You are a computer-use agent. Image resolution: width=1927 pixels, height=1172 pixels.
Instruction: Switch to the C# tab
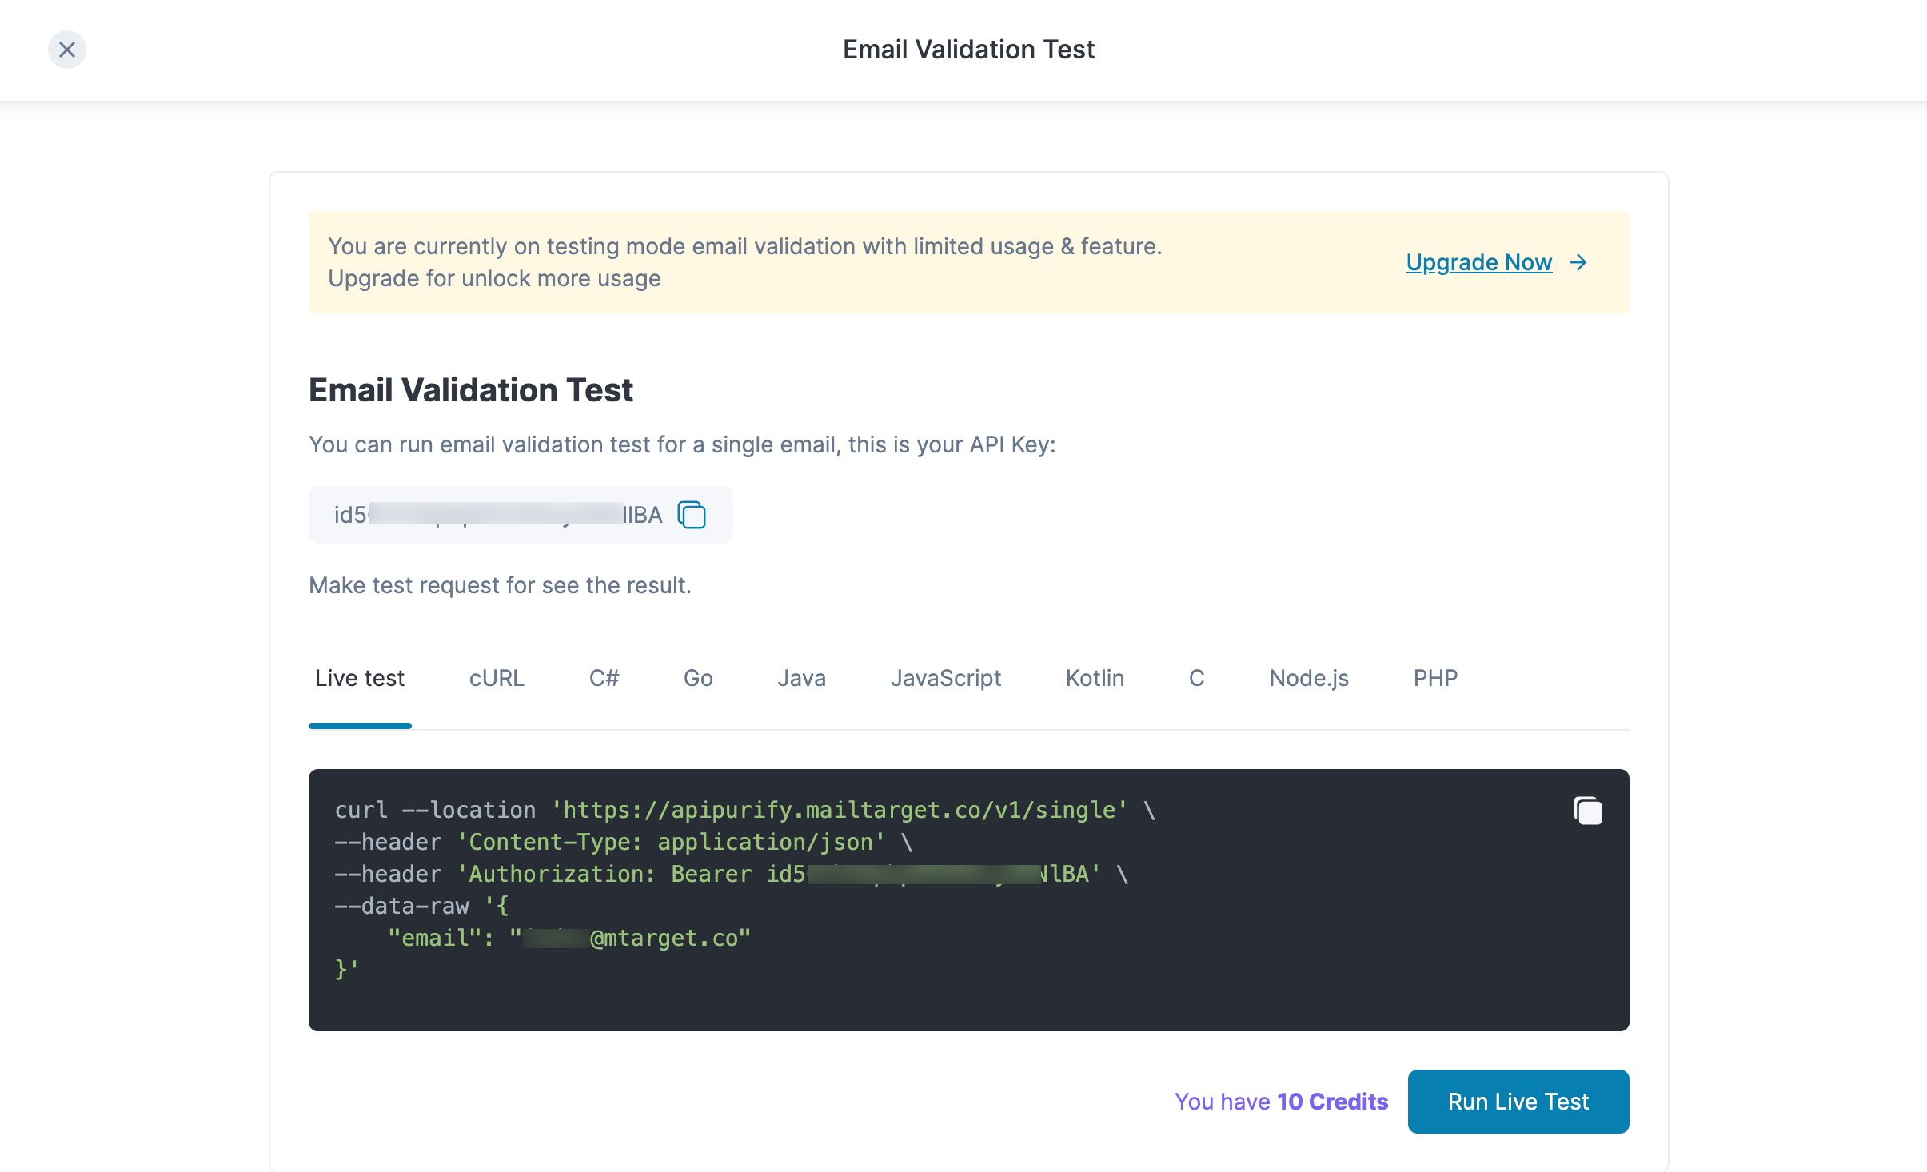[x=604, y=678]
